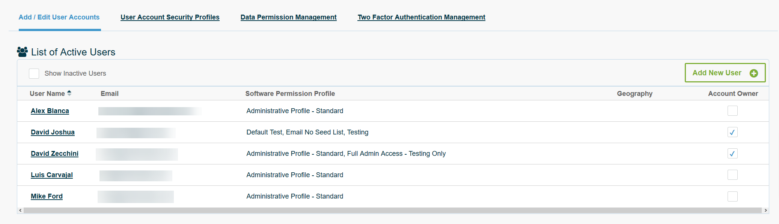
Task: Click the green plus icon on Add New User
Action: tap(754, 73)
